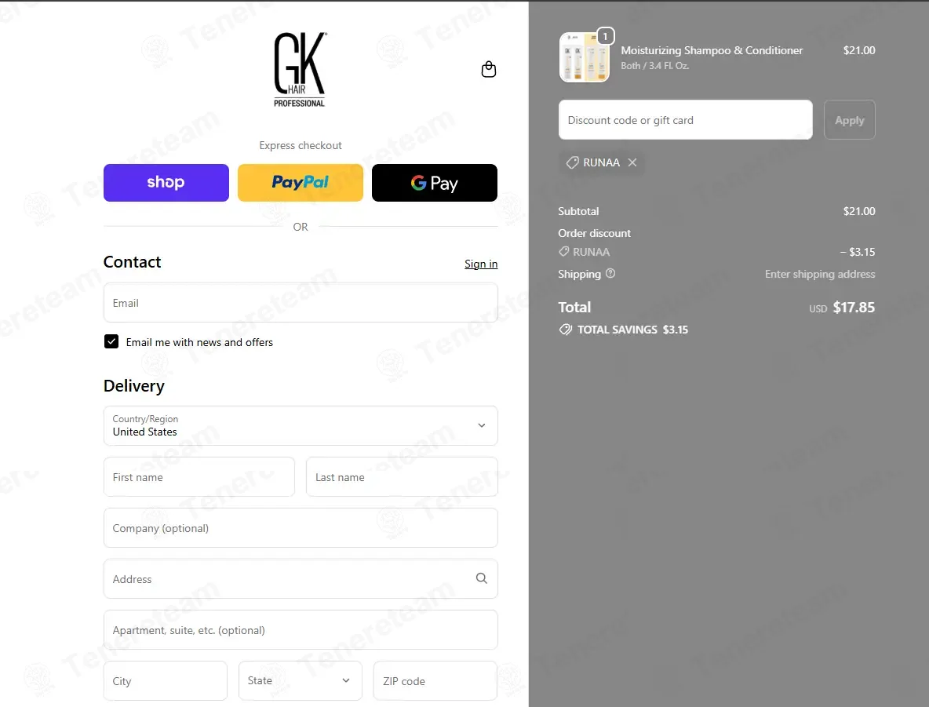929x707 pixels.
Task: Click the Express checkout label
Action: tap(301, 145)
